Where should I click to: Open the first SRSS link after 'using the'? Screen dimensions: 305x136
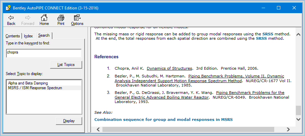coord(268,34)
